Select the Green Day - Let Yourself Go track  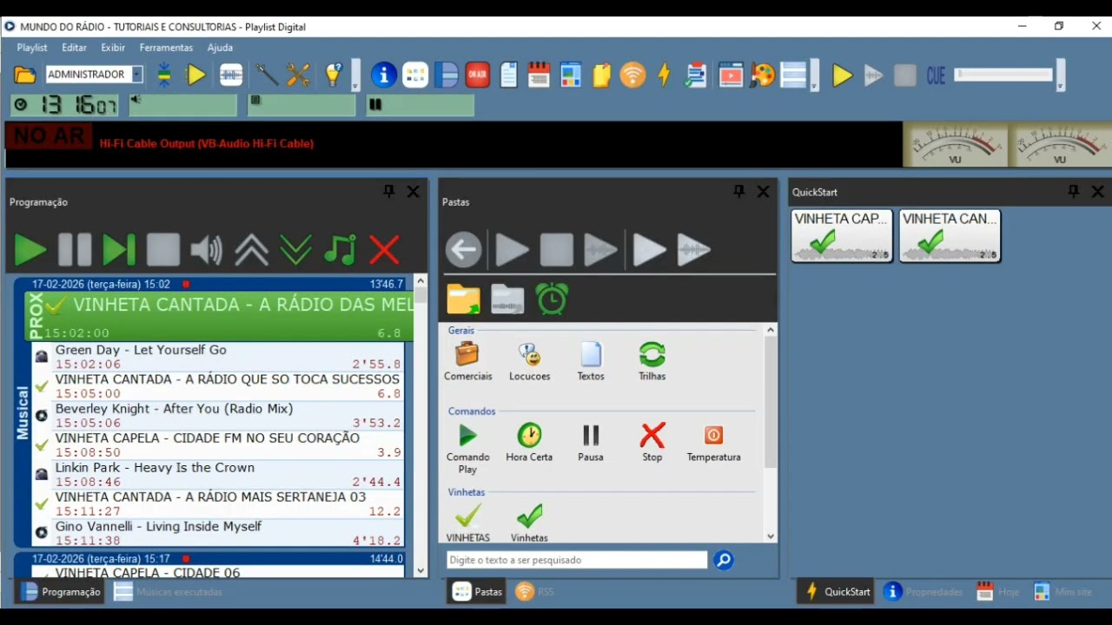tap(218, 357)
